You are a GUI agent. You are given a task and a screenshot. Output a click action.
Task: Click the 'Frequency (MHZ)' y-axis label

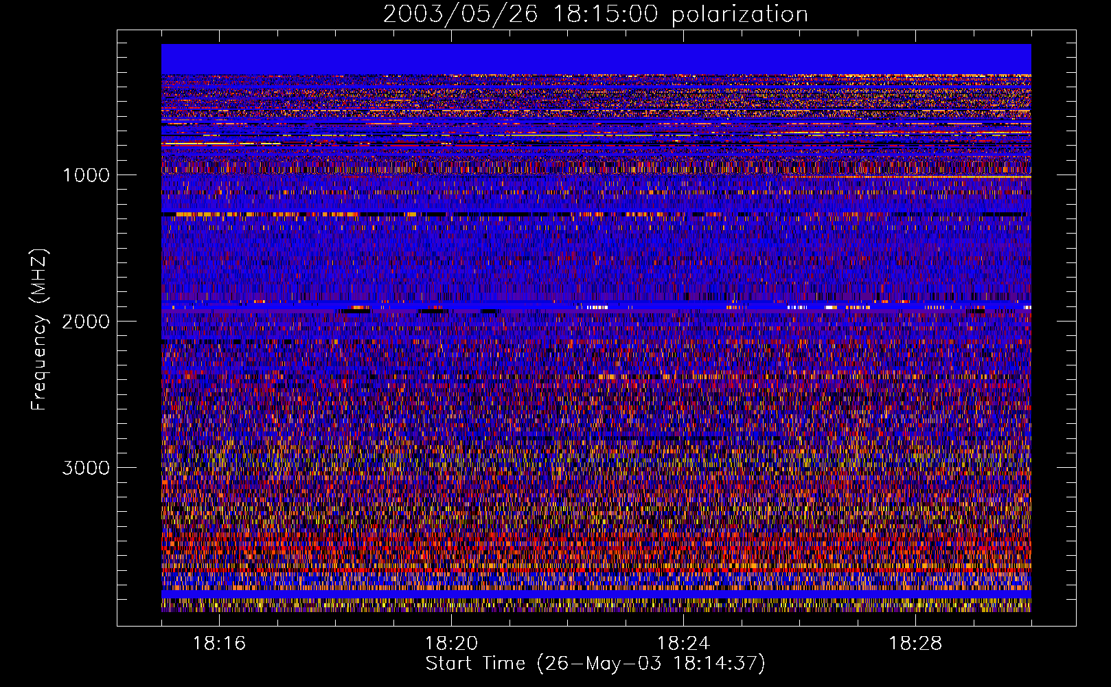38,330
